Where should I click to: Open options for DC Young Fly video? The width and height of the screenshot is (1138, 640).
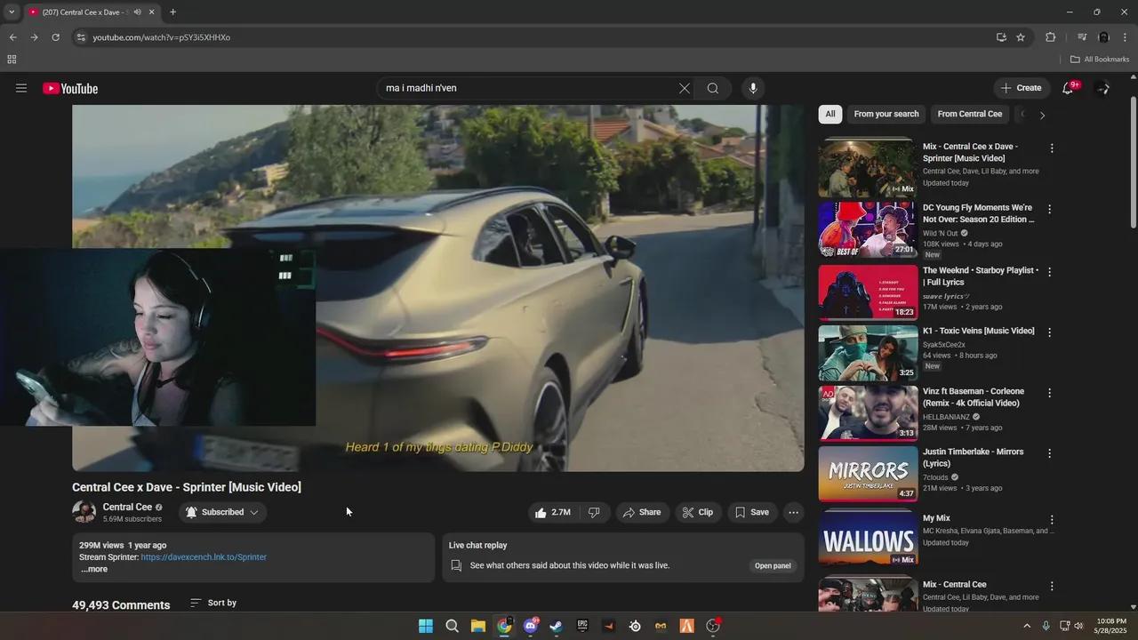pos(1050,210)
